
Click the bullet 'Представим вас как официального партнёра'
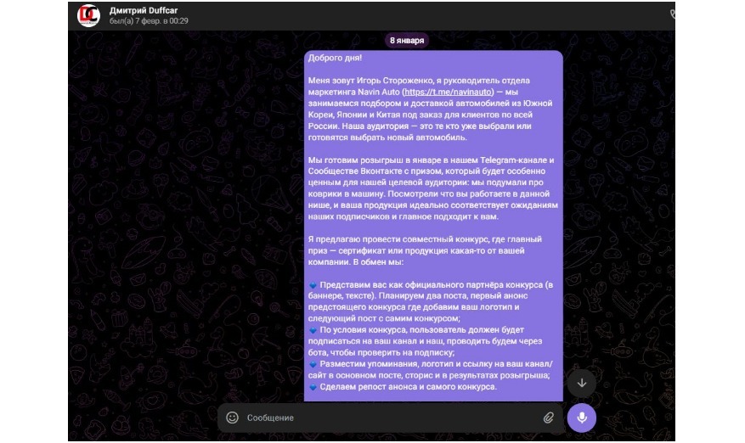[412, 284]
